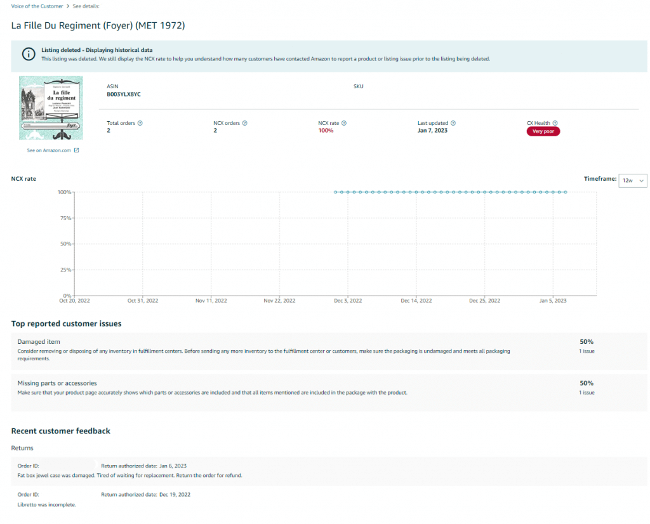Screen dimensions: 650x524
Task: Open the Timeframe 12w dropdown
Action: pyautogui.click(x=633, y=181)
